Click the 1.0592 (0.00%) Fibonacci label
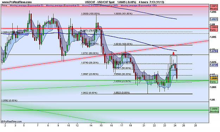The image size is (220, 132). click(9, 100)
